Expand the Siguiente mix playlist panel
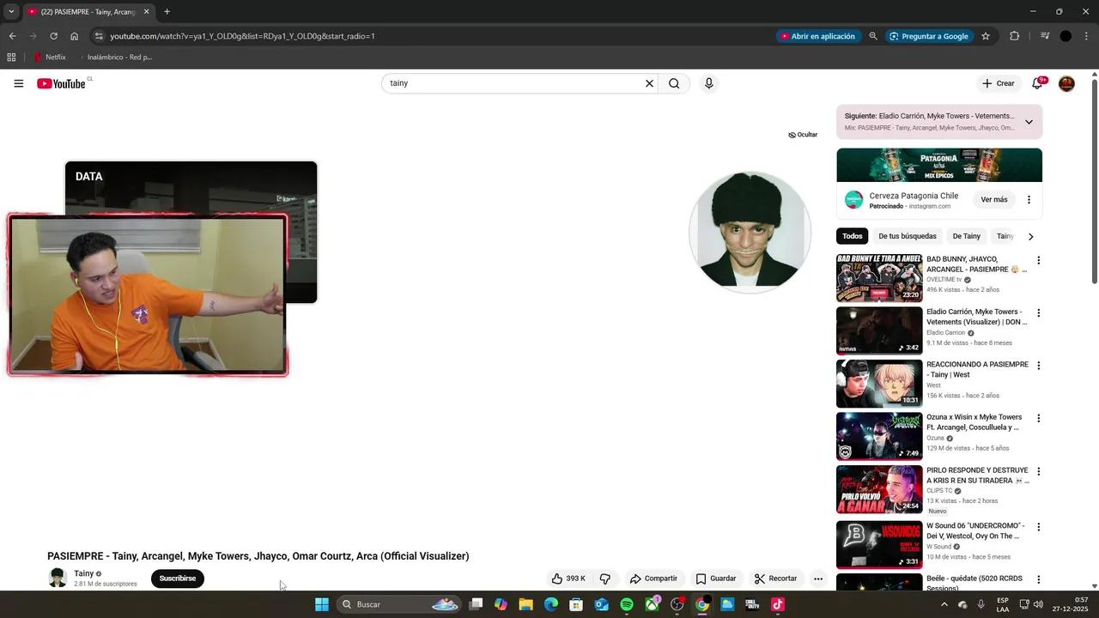Image resolution: width=1099 pixels, height=618 pixels. [x=1029, y=122]
